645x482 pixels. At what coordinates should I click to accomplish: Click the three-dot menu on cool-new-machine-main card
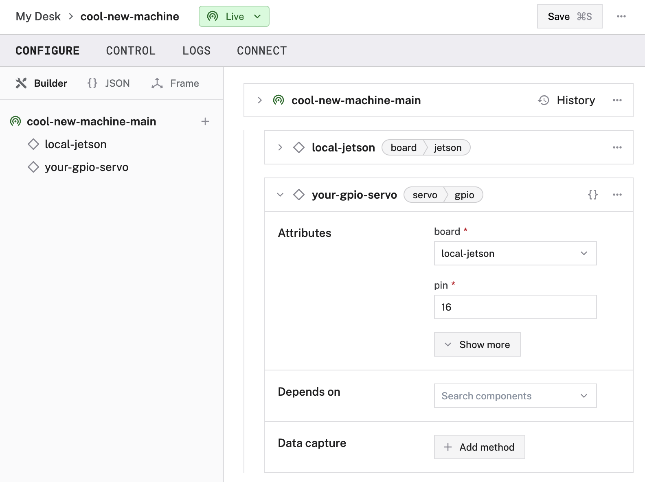(x=617, y=100)
